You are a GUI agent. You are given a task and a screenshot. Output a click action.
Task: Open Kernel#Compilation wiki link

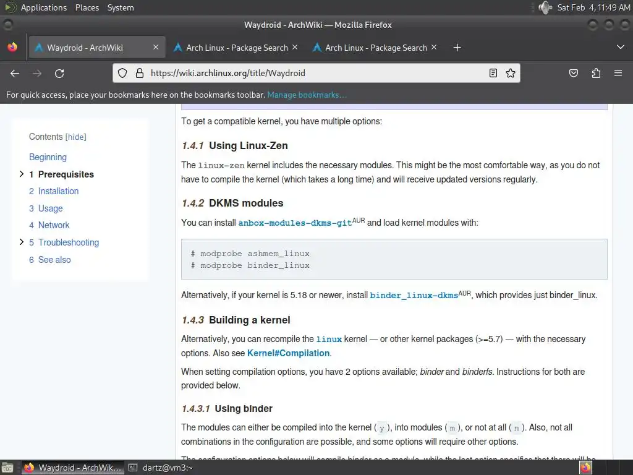click(288, 353)
